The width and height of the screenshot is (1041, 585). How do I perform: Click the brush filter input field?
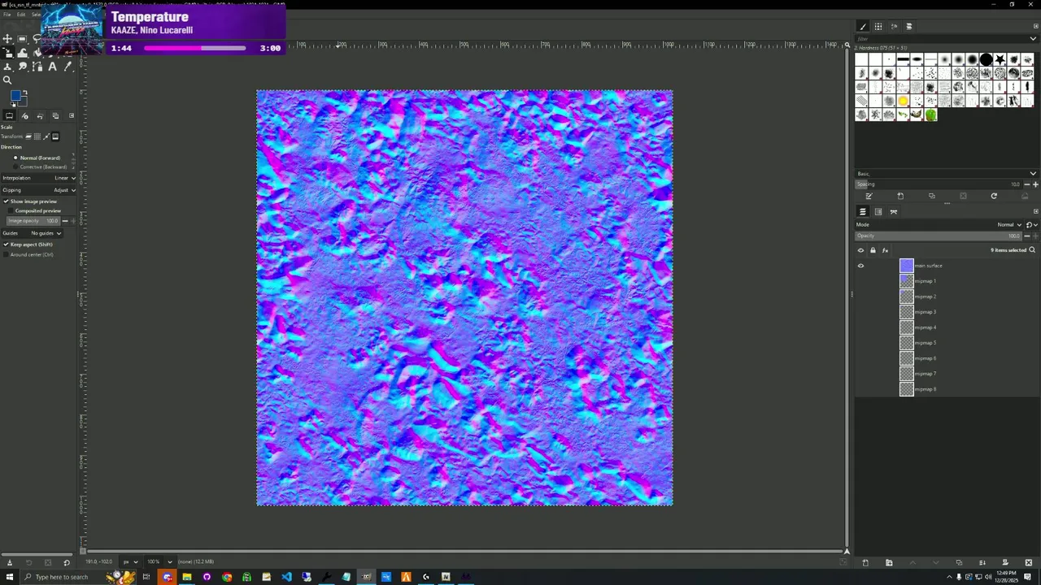point(939,38)
